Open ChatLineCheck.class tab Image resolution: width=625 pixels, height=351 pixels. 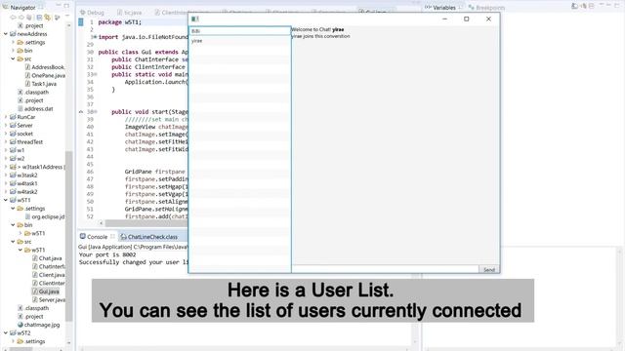click(149, 237)
